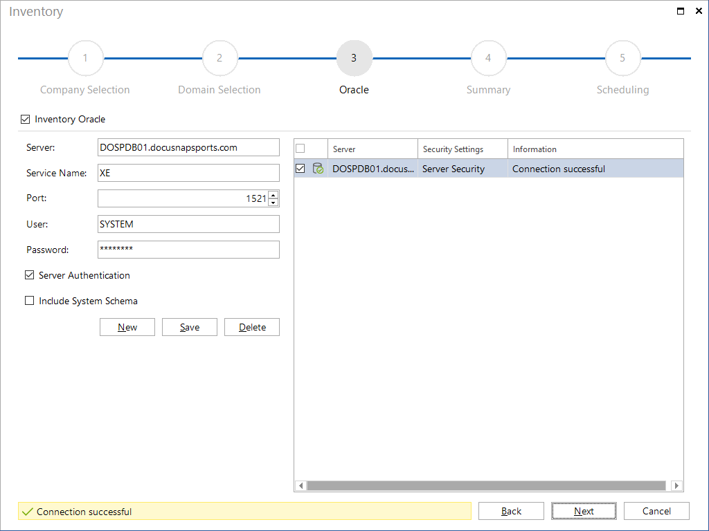Click the Port number field

[x=183, y=198]
